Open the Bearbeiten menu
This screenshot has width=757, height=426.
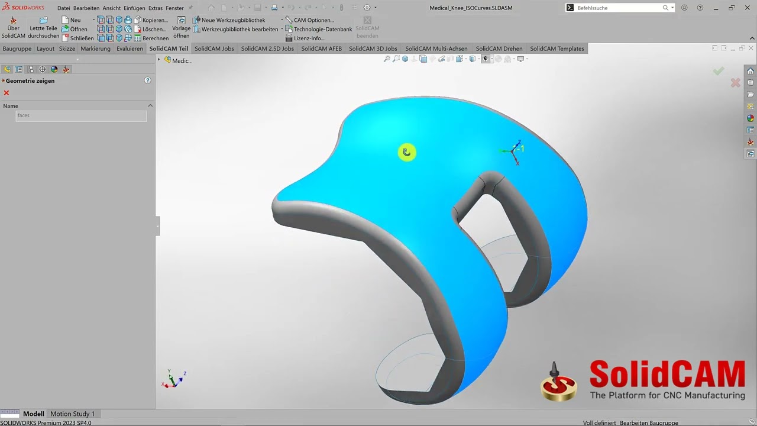(86, 8)
